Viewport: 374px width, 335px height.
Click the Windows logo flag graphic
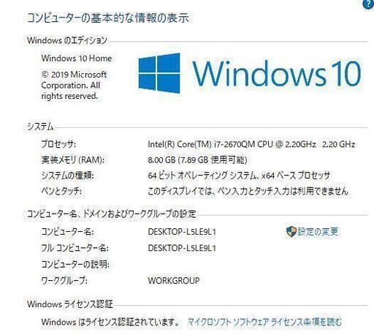(159, 73)
